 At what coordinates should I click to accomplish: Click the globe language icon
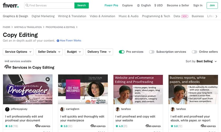click(138, 6)
